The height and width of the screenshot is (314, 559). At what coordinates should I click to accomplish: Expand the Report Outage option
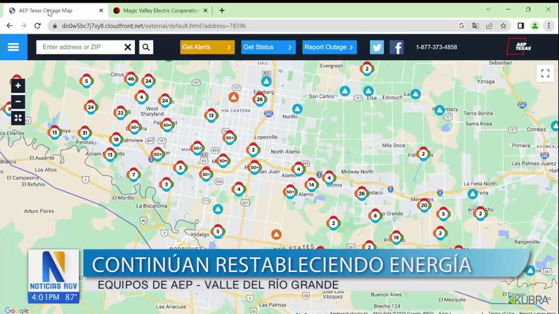point(329,47)
